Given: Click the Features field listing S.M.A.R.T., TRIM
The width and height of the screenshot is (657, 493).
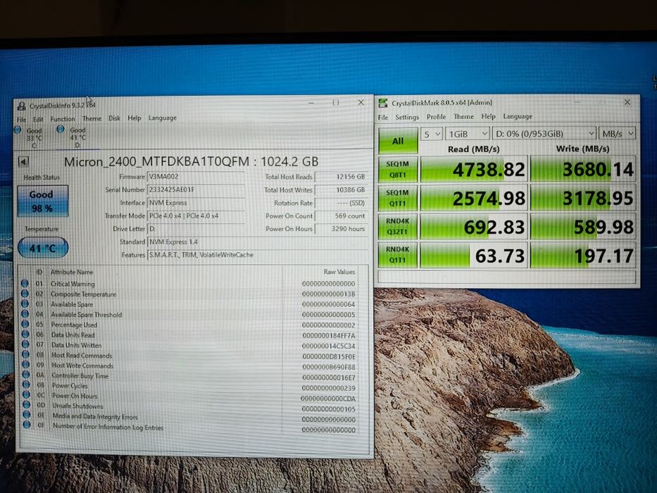Looking at the screenshot, I should [x=257, y=254].
